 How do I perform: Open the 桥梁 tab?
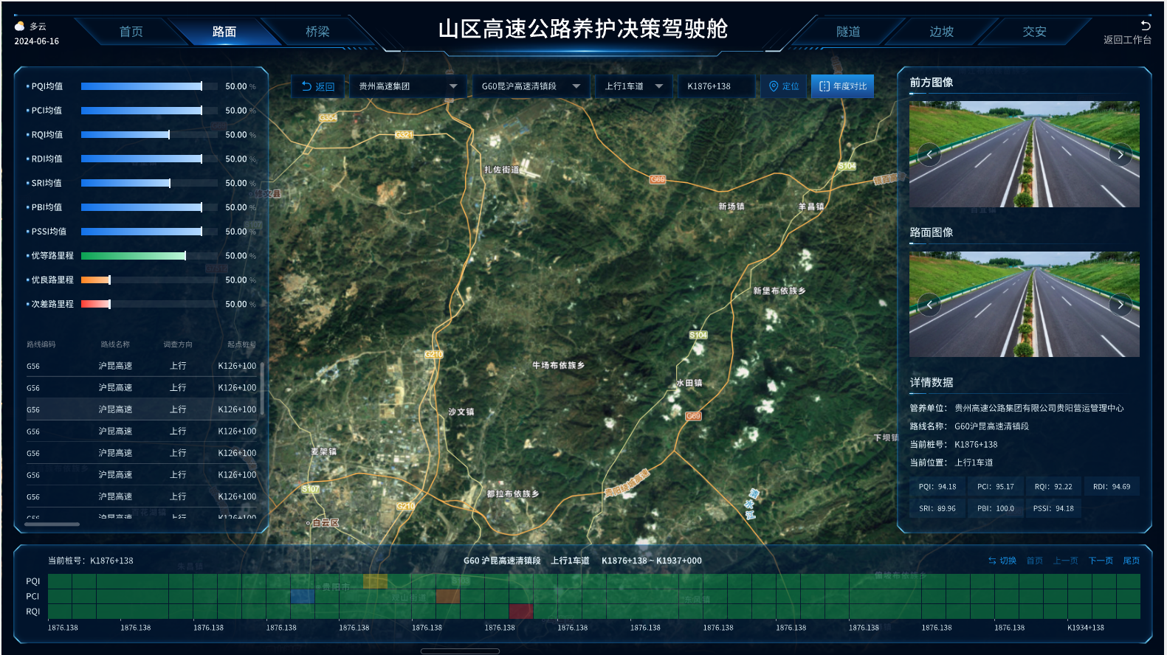(317, 32)
